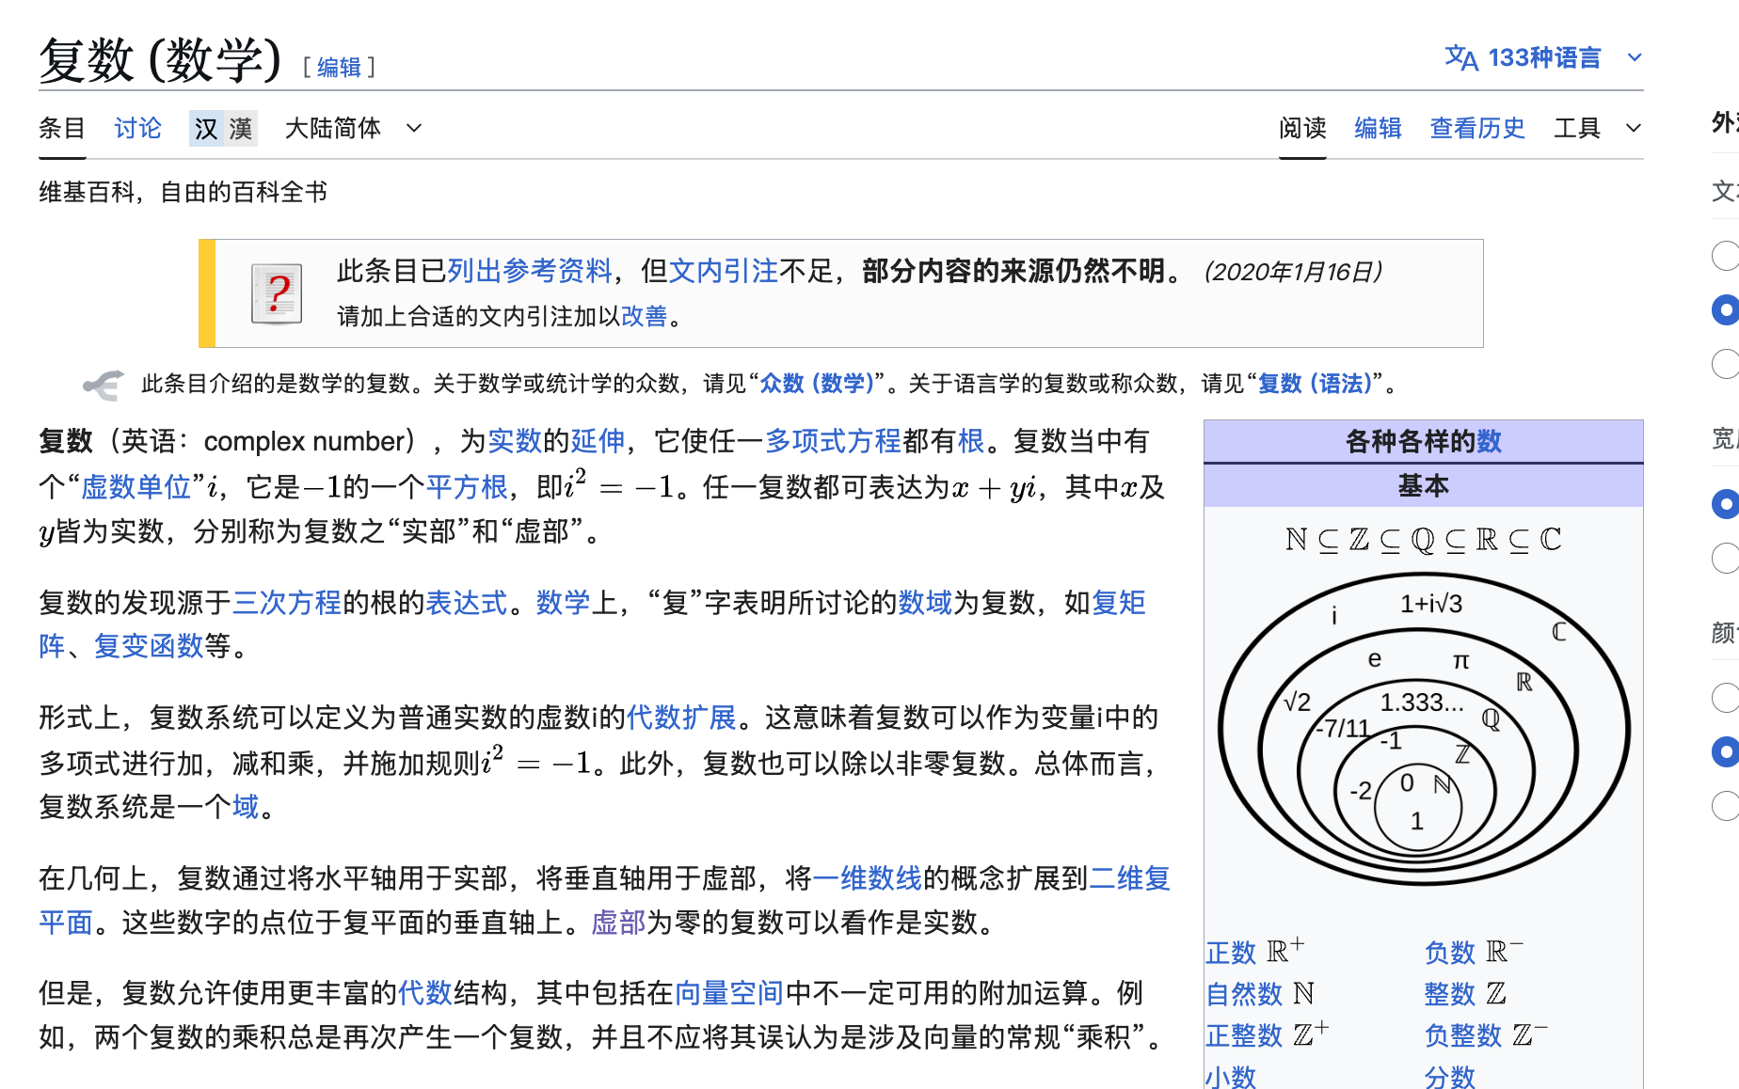This screenshot has width=1739, height=1089.
Task: Click the 小数 link in sidebar table
Action: (x=1231, y=1077)
